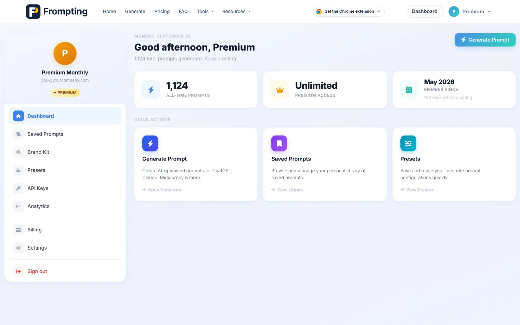Click the Settings gear icon
This screenshot has width=520, height=325.
(x=19, y=248)
